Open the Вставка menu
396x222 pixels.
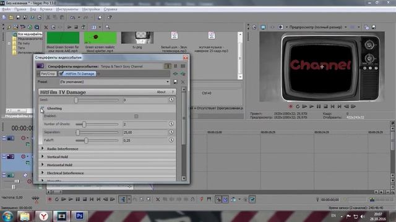(x=46, y=9)
